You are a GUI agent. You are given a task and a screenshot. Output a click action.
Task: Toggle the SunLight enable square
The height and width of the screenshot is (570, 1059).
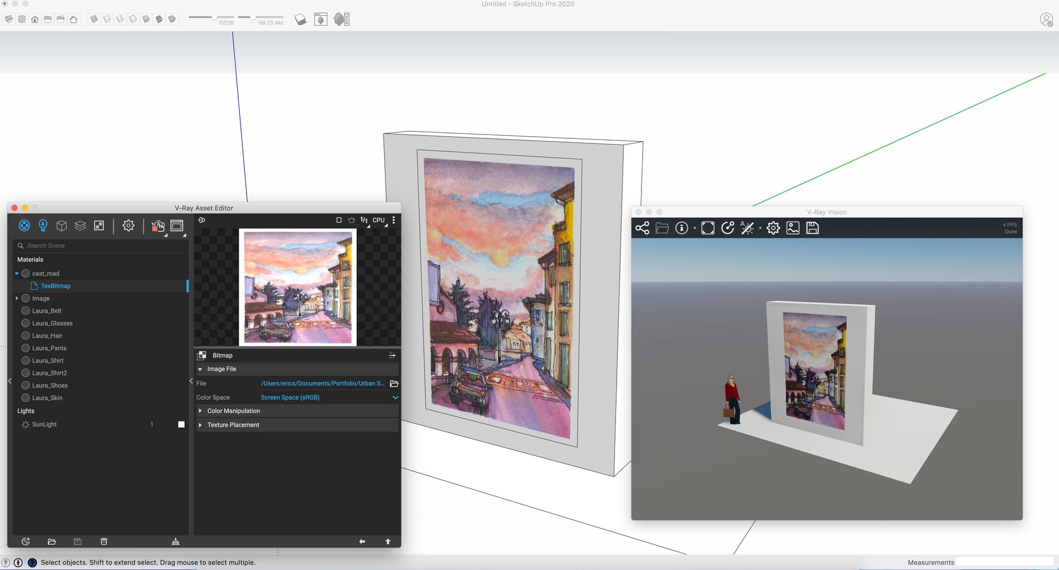[181, 424]
